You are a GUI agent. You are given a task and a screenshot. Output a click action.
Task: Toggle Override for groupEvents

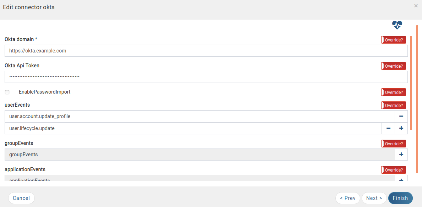394,144
